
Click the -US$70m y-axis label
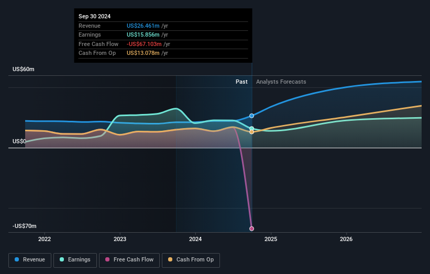coord(25,226)
